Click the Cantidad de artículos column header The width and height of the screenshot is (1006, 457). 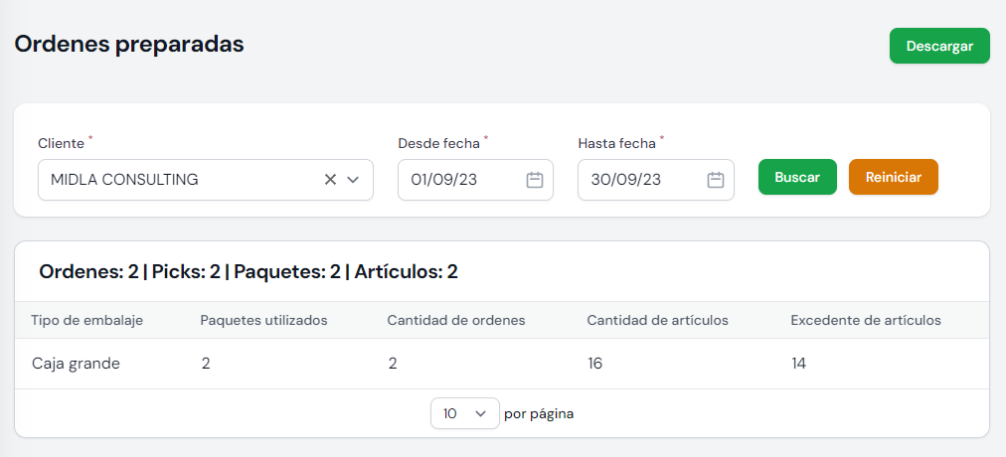pyautogui.click(x=658, y=320)
